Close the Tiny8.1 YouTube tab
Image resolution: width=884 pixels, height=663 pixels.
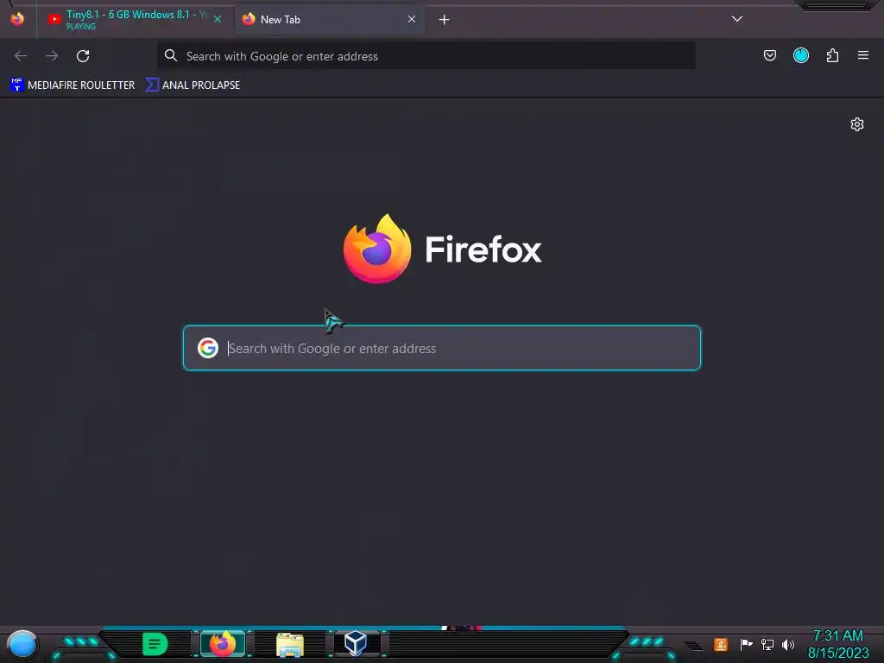click(x=218, y=19)
